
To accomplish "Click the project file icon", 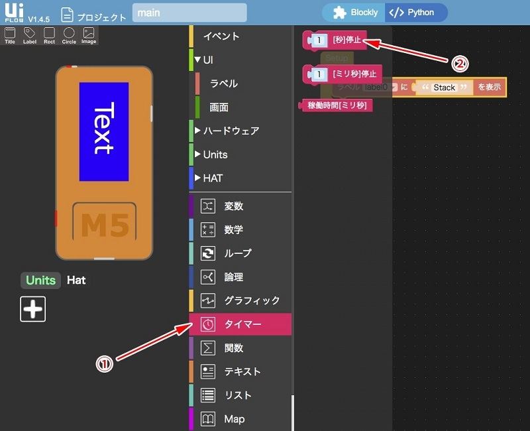I will pyautogui.click(x=67, y=13).
